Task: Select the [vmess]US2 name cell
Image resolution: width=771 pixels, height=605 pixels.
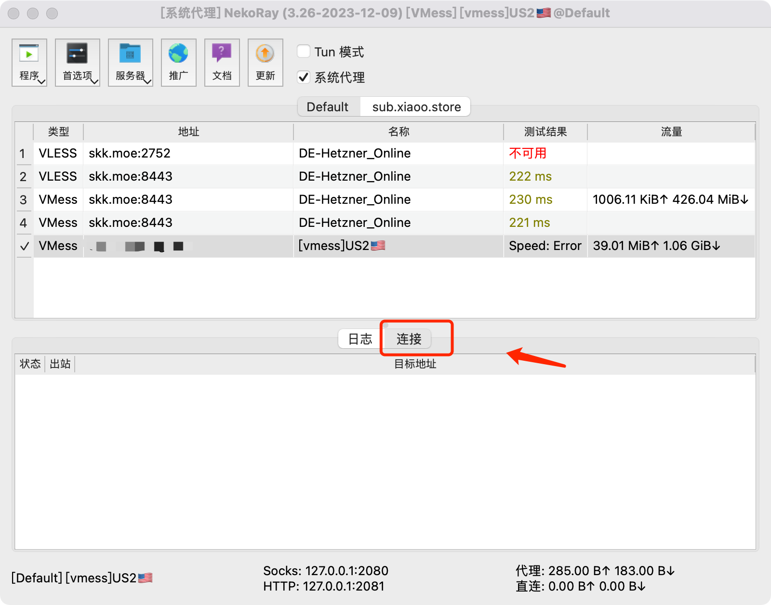Action: point(399,246)
